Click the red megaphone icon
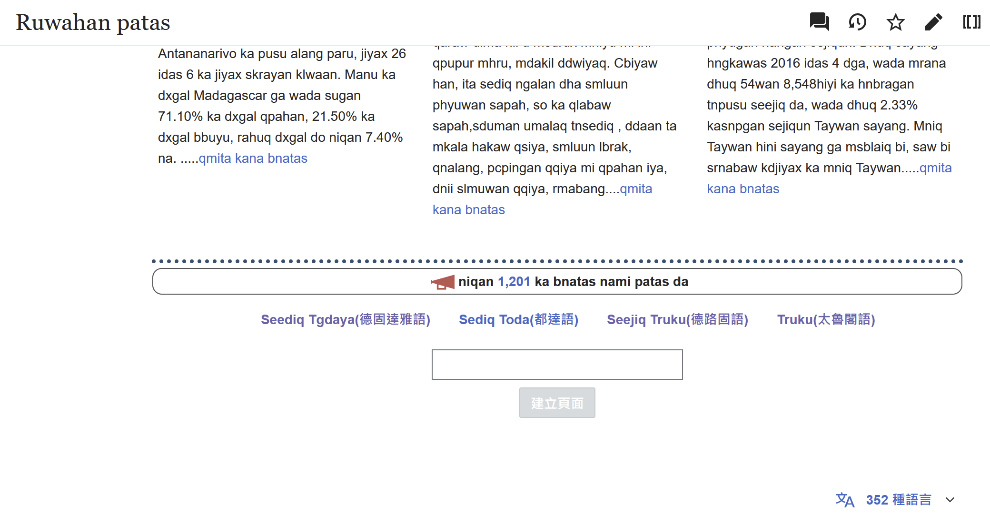Screen dimensions: 990x515 click(x=443, y=282)
